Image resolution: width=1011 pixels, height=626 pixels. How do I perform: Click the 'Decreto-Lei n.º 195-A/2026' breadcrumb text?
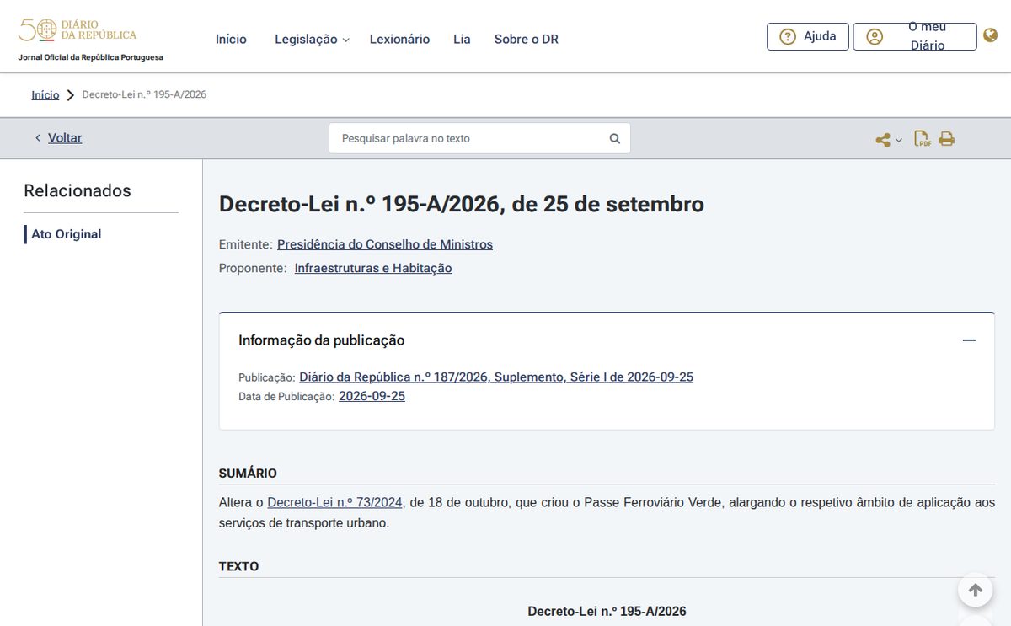144,94
